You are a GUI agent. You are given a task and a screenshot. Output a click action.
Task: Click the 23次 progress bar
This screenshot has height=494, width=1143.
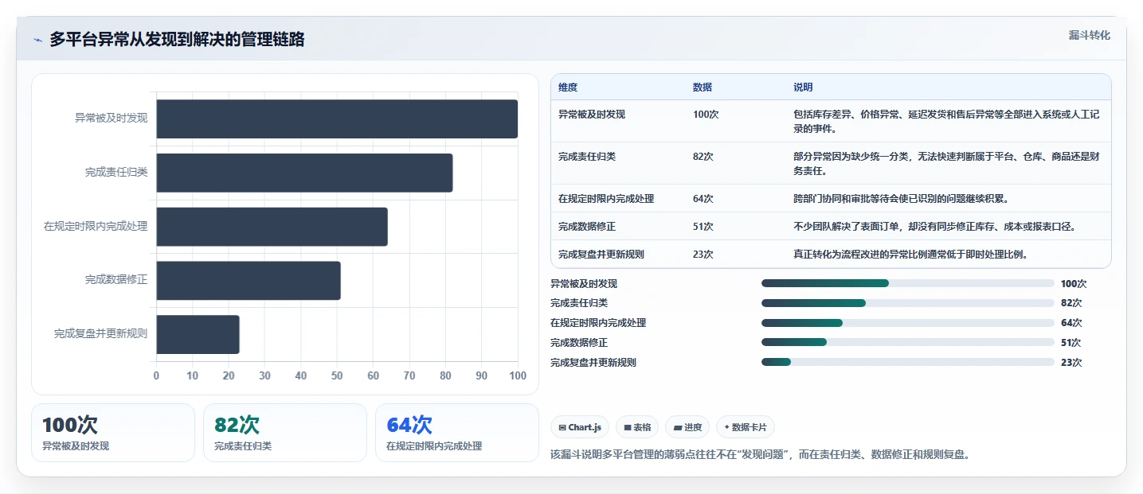click(x=908, y=362)
